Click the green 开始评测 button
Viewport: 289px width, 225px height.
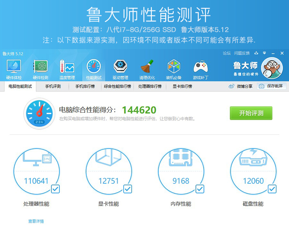(x=251, y=113)
